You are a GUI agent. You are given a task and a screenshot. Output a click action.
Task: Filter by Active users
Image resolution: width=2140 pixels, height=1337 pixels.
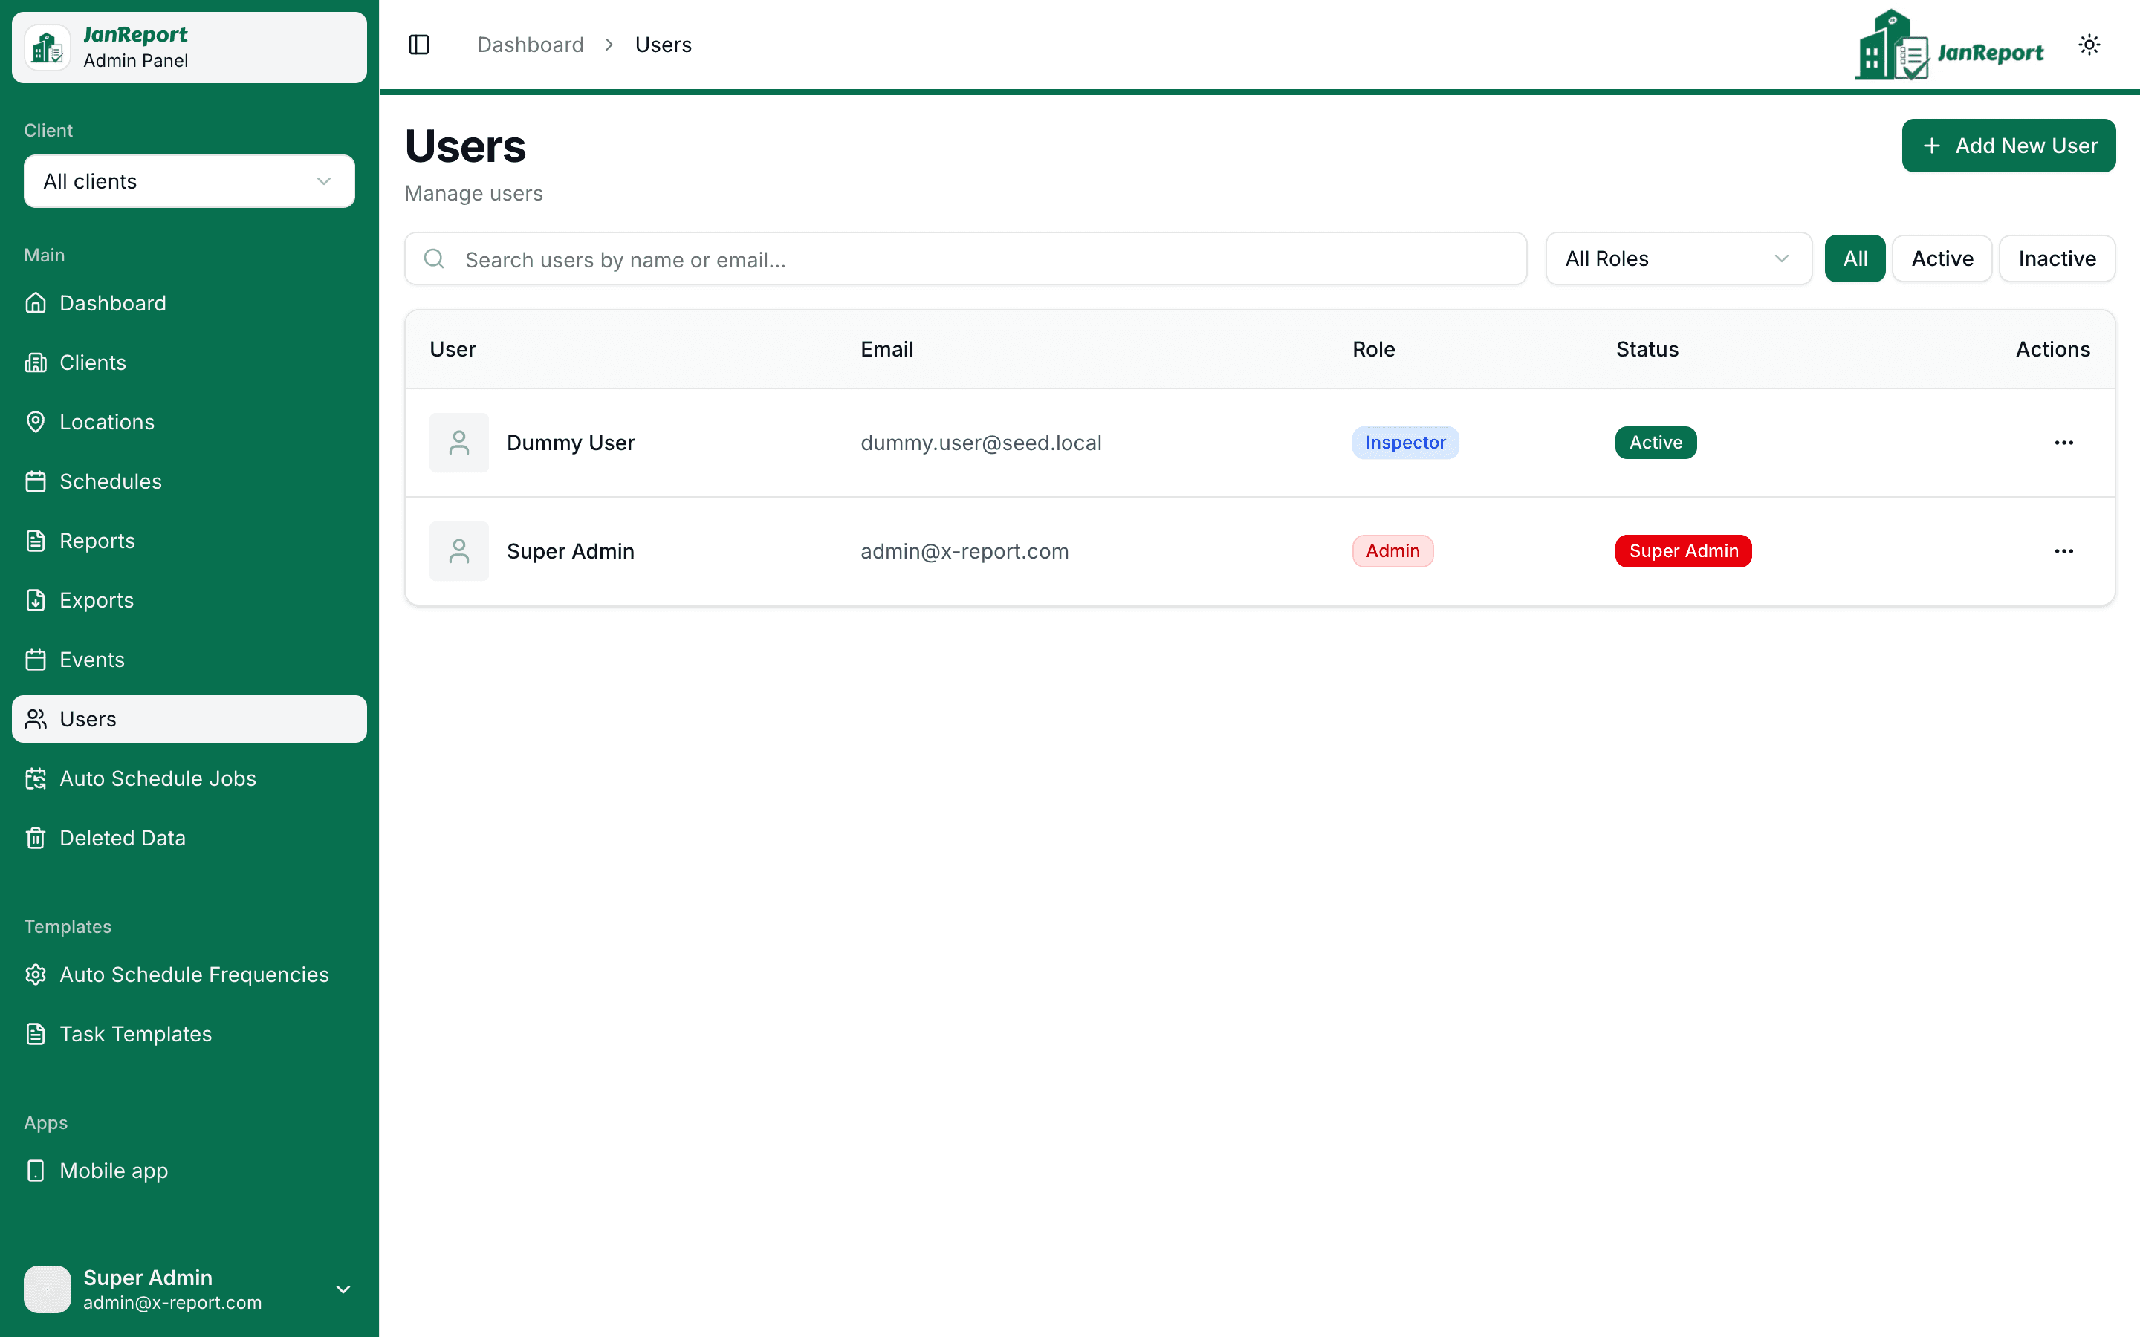(1942, 259)
